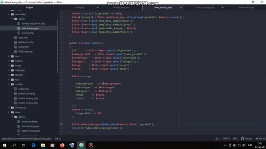
Task: Switch to the dashboard.php editor tab
Action: [246, 7]
